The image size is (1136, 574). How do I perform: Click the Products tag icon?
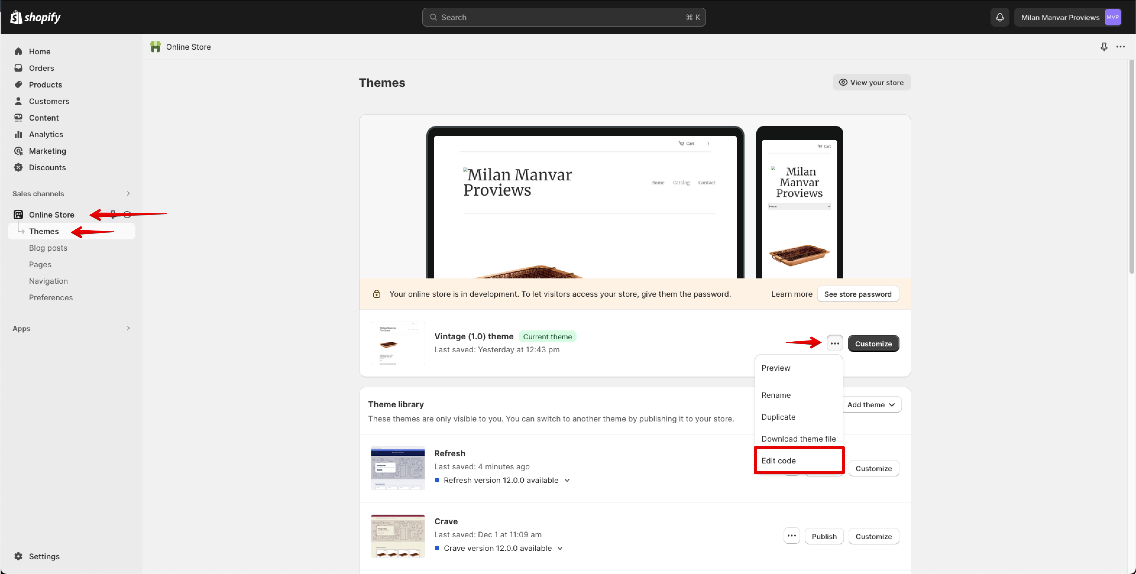tap(18, 85)
